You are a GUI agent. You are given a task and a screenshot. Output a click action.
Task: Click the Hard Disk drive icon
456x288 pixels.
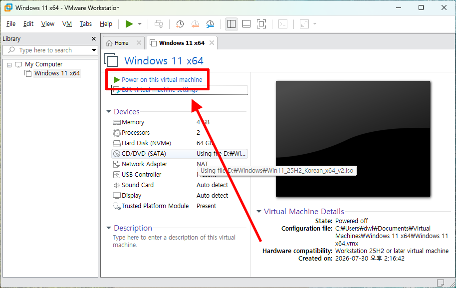(117, 143)
